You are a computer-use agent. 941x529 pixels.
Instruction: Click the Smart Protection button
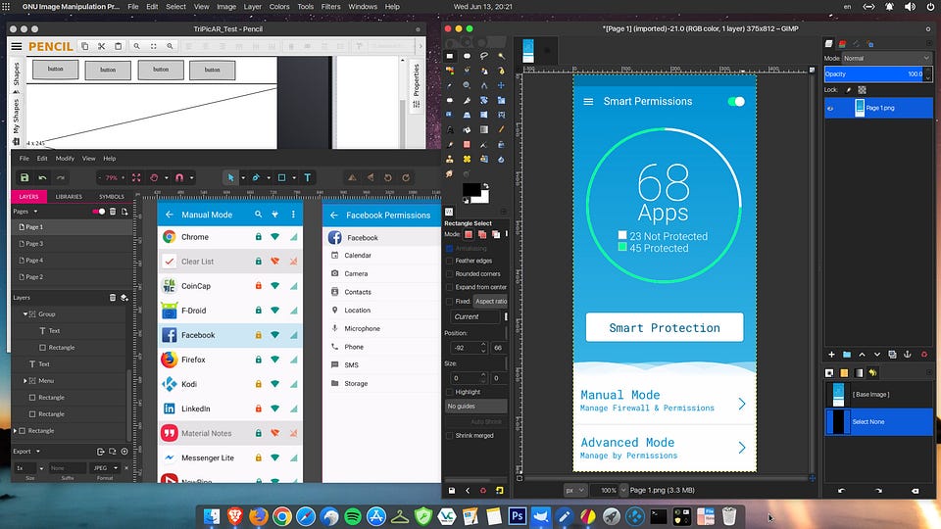click(x=665, y=327)
